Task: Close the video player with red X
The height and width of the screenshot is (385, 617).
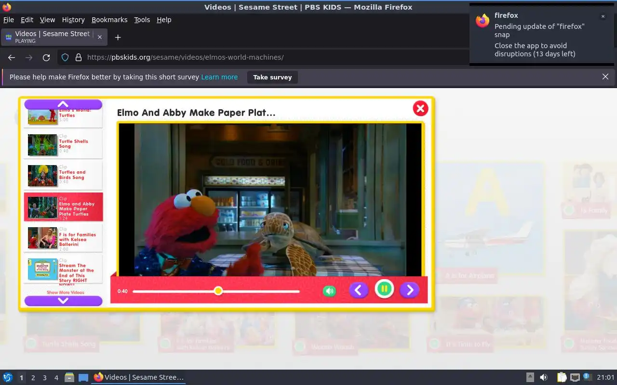Action: [x=420, y=108]
